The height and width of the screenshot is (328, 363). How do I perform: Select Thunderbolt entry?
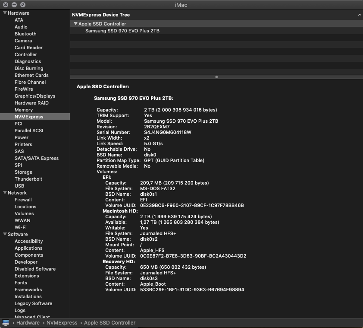tap(28, 179)
